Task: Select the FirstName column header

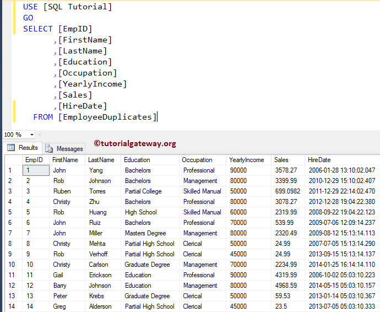Action: pyautogui.click(x=67, y=160)
